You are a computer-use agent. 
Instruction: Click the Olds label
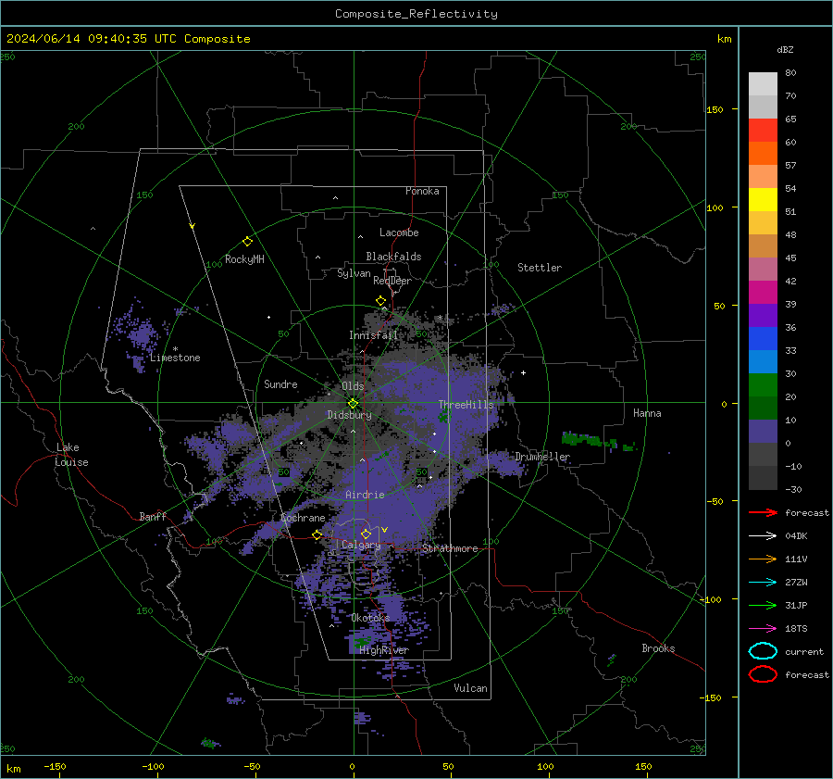tap(353, 386)
